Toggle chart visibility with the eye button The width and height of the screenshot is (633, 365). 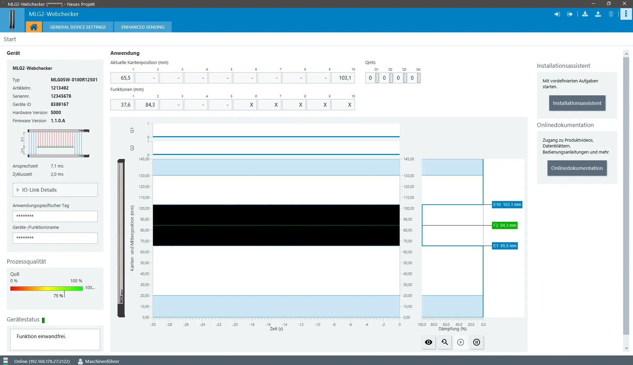pyautogui.click(x=429, y=342)
